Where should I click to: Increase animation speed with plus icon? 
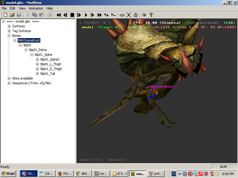pyautogui.click(x=107, y=15)
